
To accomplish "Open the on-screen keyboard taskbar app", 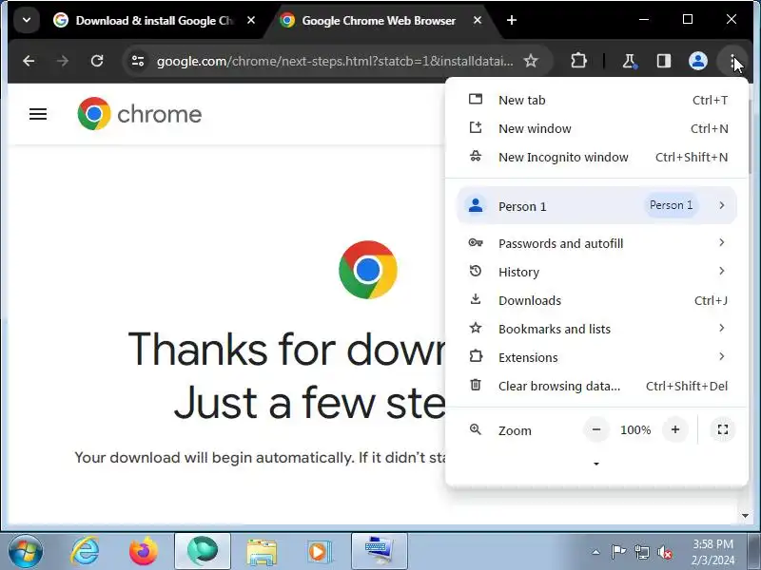I will pyautogui.click(x=379, y=551).
